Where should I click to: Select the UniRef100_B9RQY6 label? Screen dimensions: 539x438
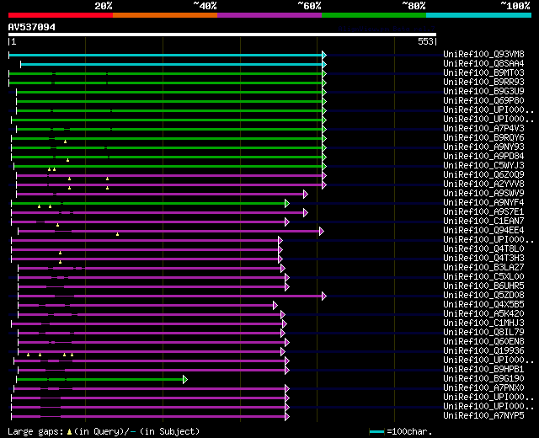pyautogui.click(x=483, y=137)
